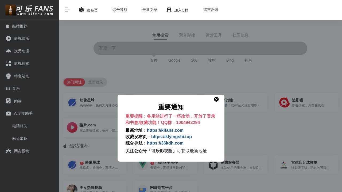342x192 pixels.
Task: Open 追影猫 site card
Action: (306, 102)
